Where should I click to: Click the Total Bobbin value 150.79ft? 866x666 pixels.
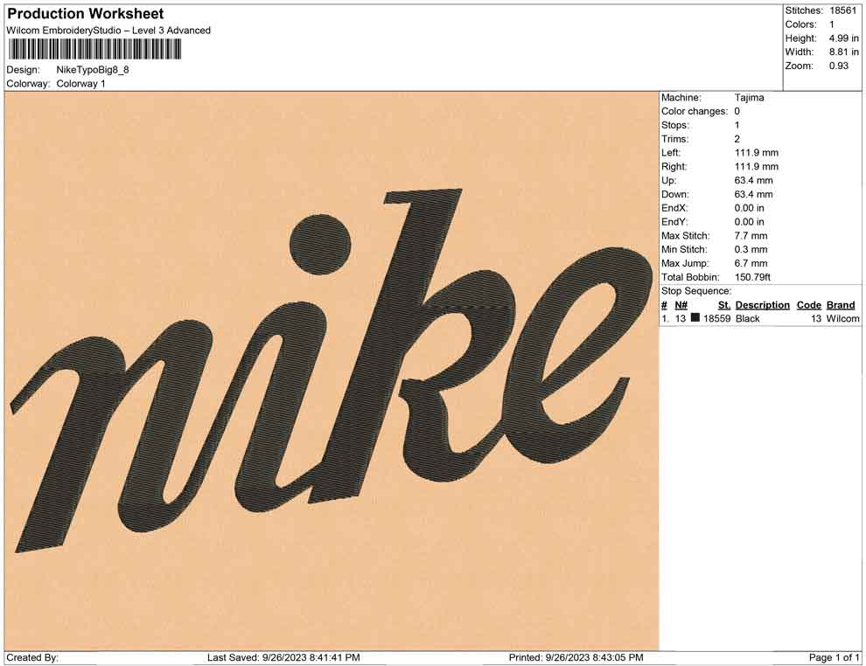tap(751, 277)
